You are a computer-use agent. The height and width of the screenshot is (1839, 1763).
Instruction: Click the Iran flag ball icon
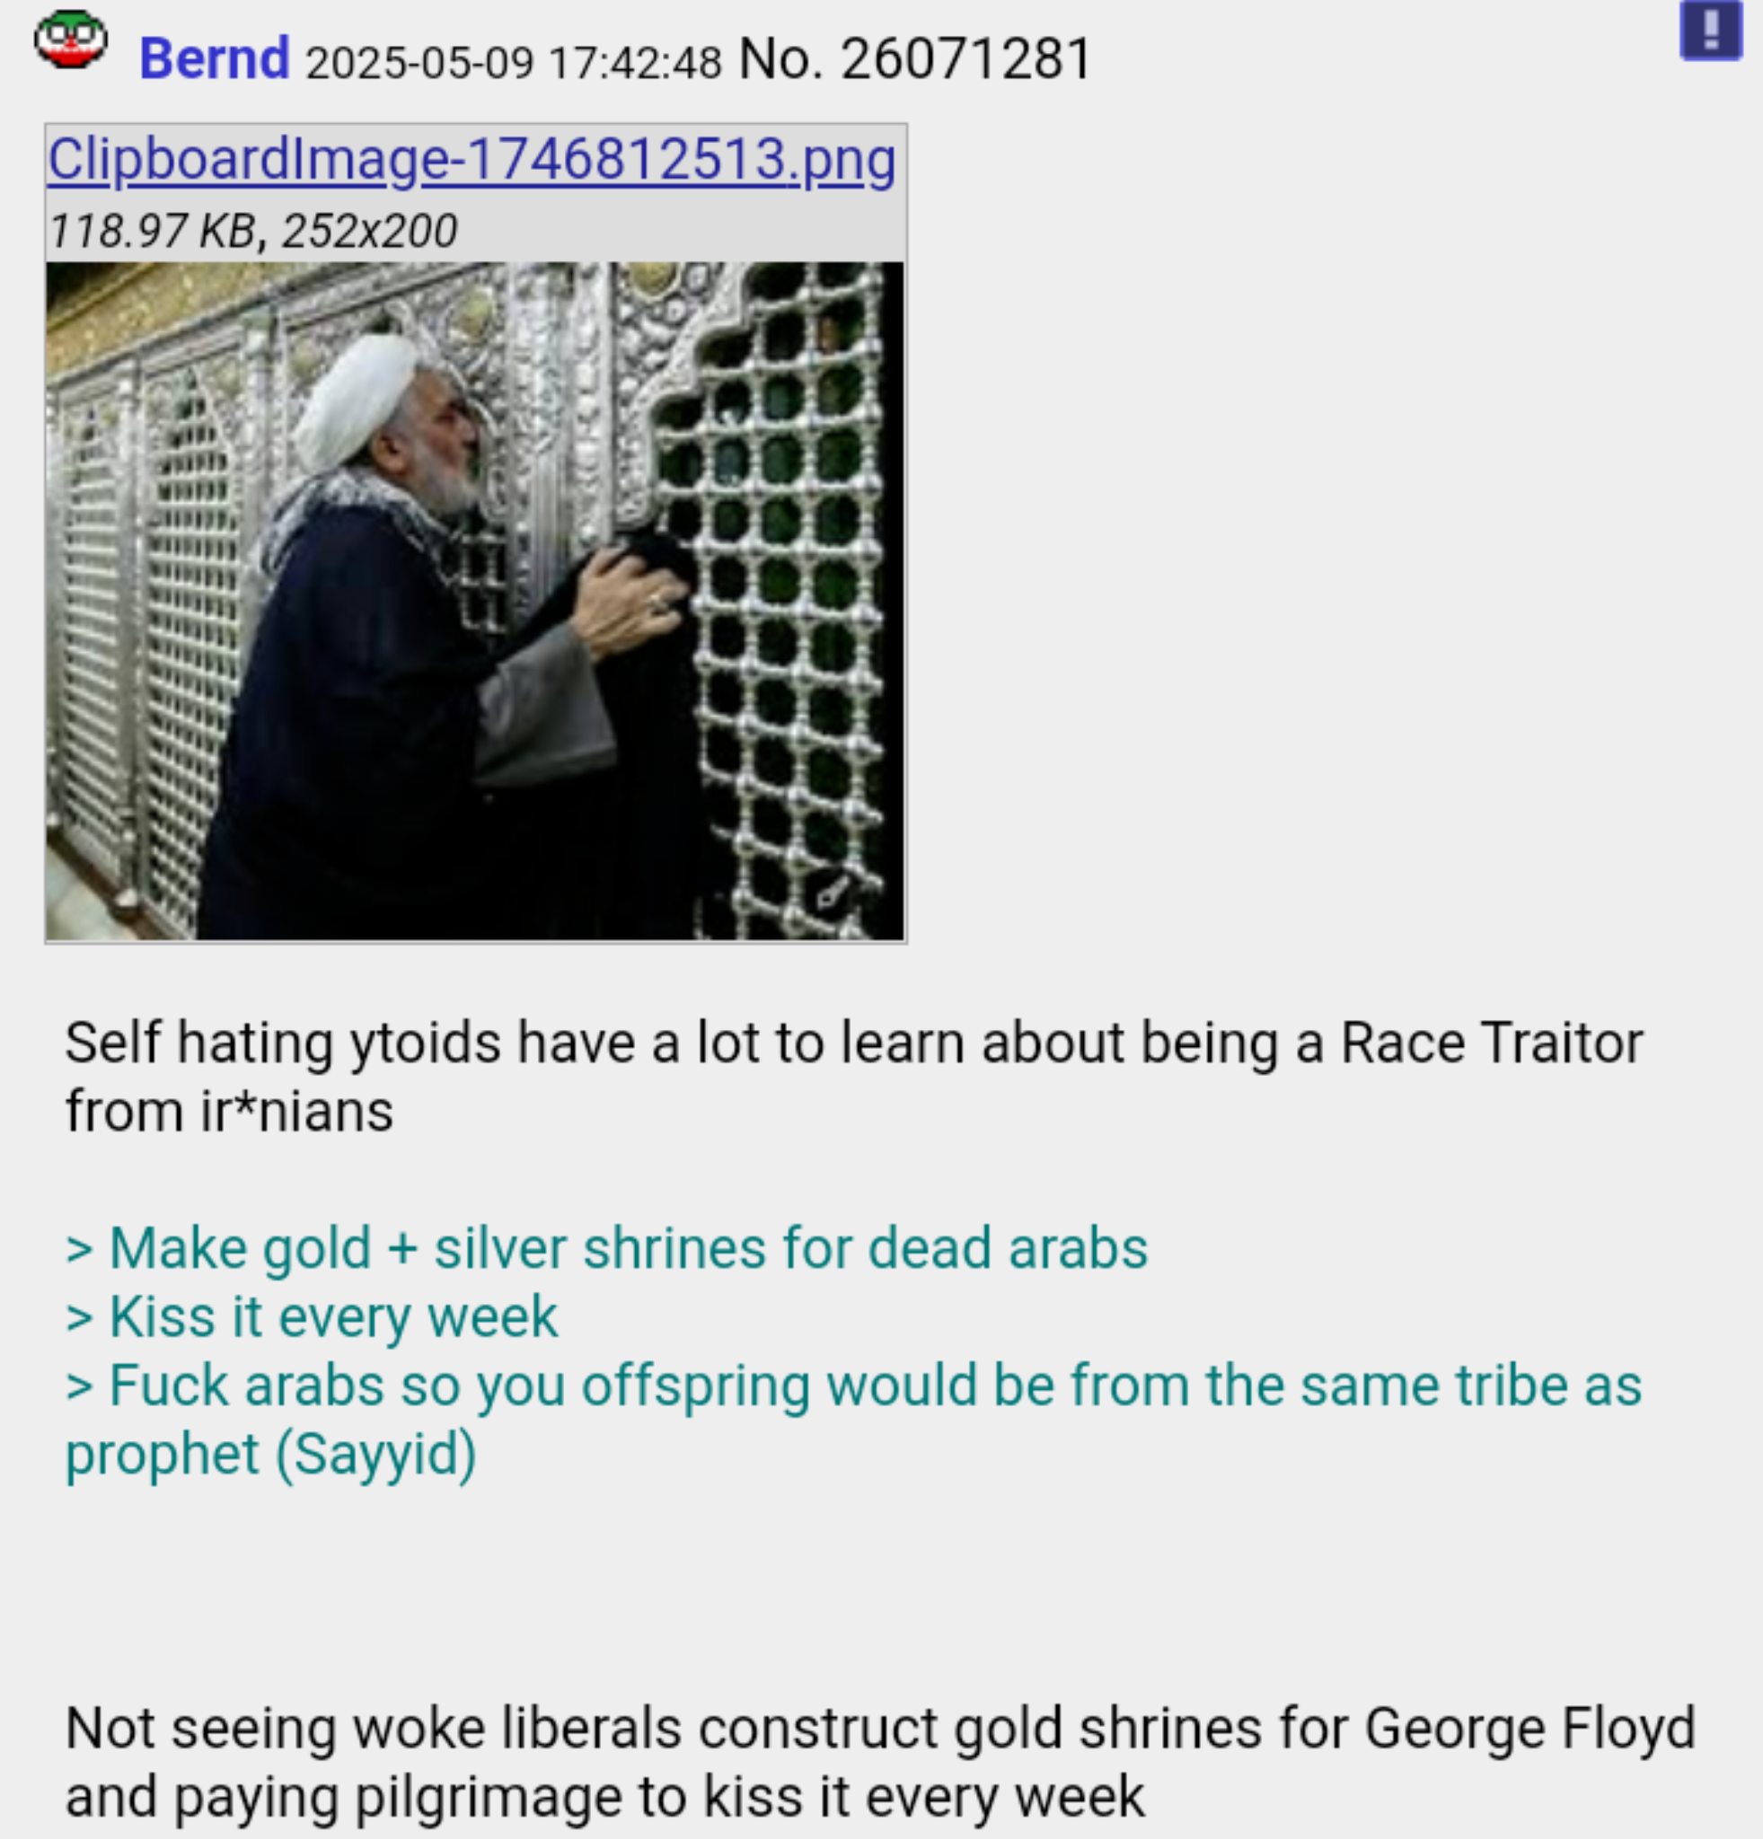pyautogui.click(x=71, y=40)
